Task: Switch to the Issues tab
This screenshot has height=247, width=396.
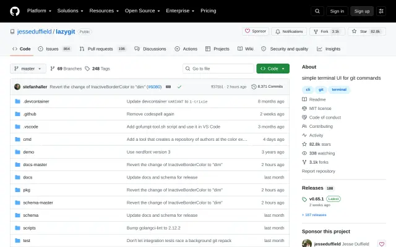Action: 55,49
